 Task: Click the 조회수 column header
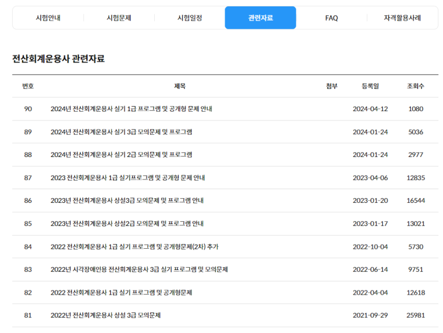tap(415, 86)
